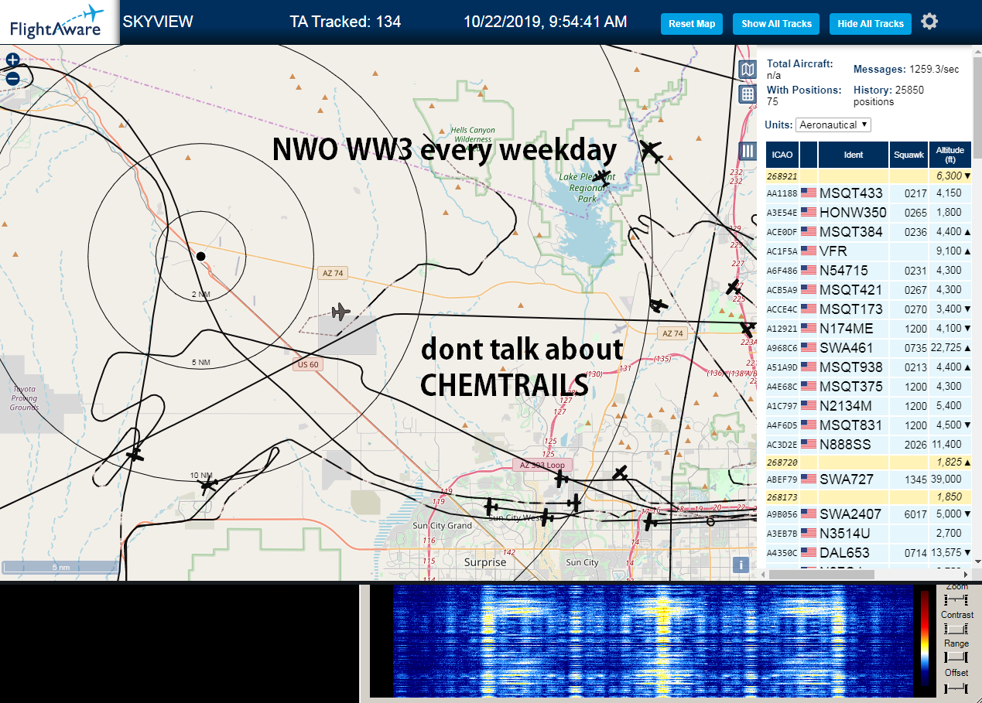This screenshot has height=703, width=982.
Task: Select the MSQT384 aircraft row
Action: (x=868, y=232)
